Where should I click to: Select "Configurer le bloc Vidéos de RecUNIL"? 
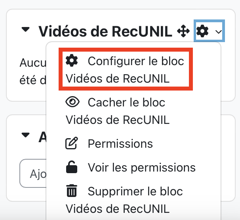coord(125,69)
